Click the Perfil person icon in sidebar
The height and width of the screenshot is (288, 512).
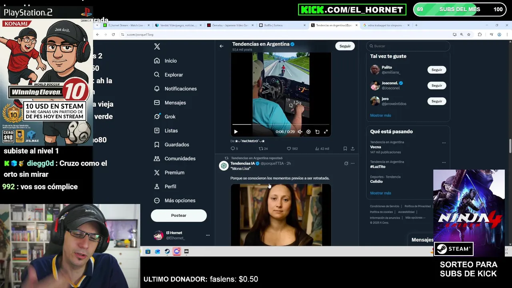(x=157, y=186)
